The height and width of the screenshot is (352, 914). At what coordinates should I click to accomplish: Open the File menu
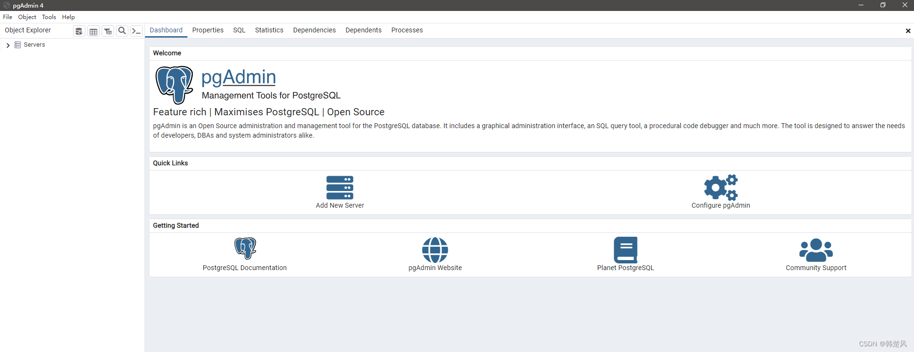click(x=8, y=17)
